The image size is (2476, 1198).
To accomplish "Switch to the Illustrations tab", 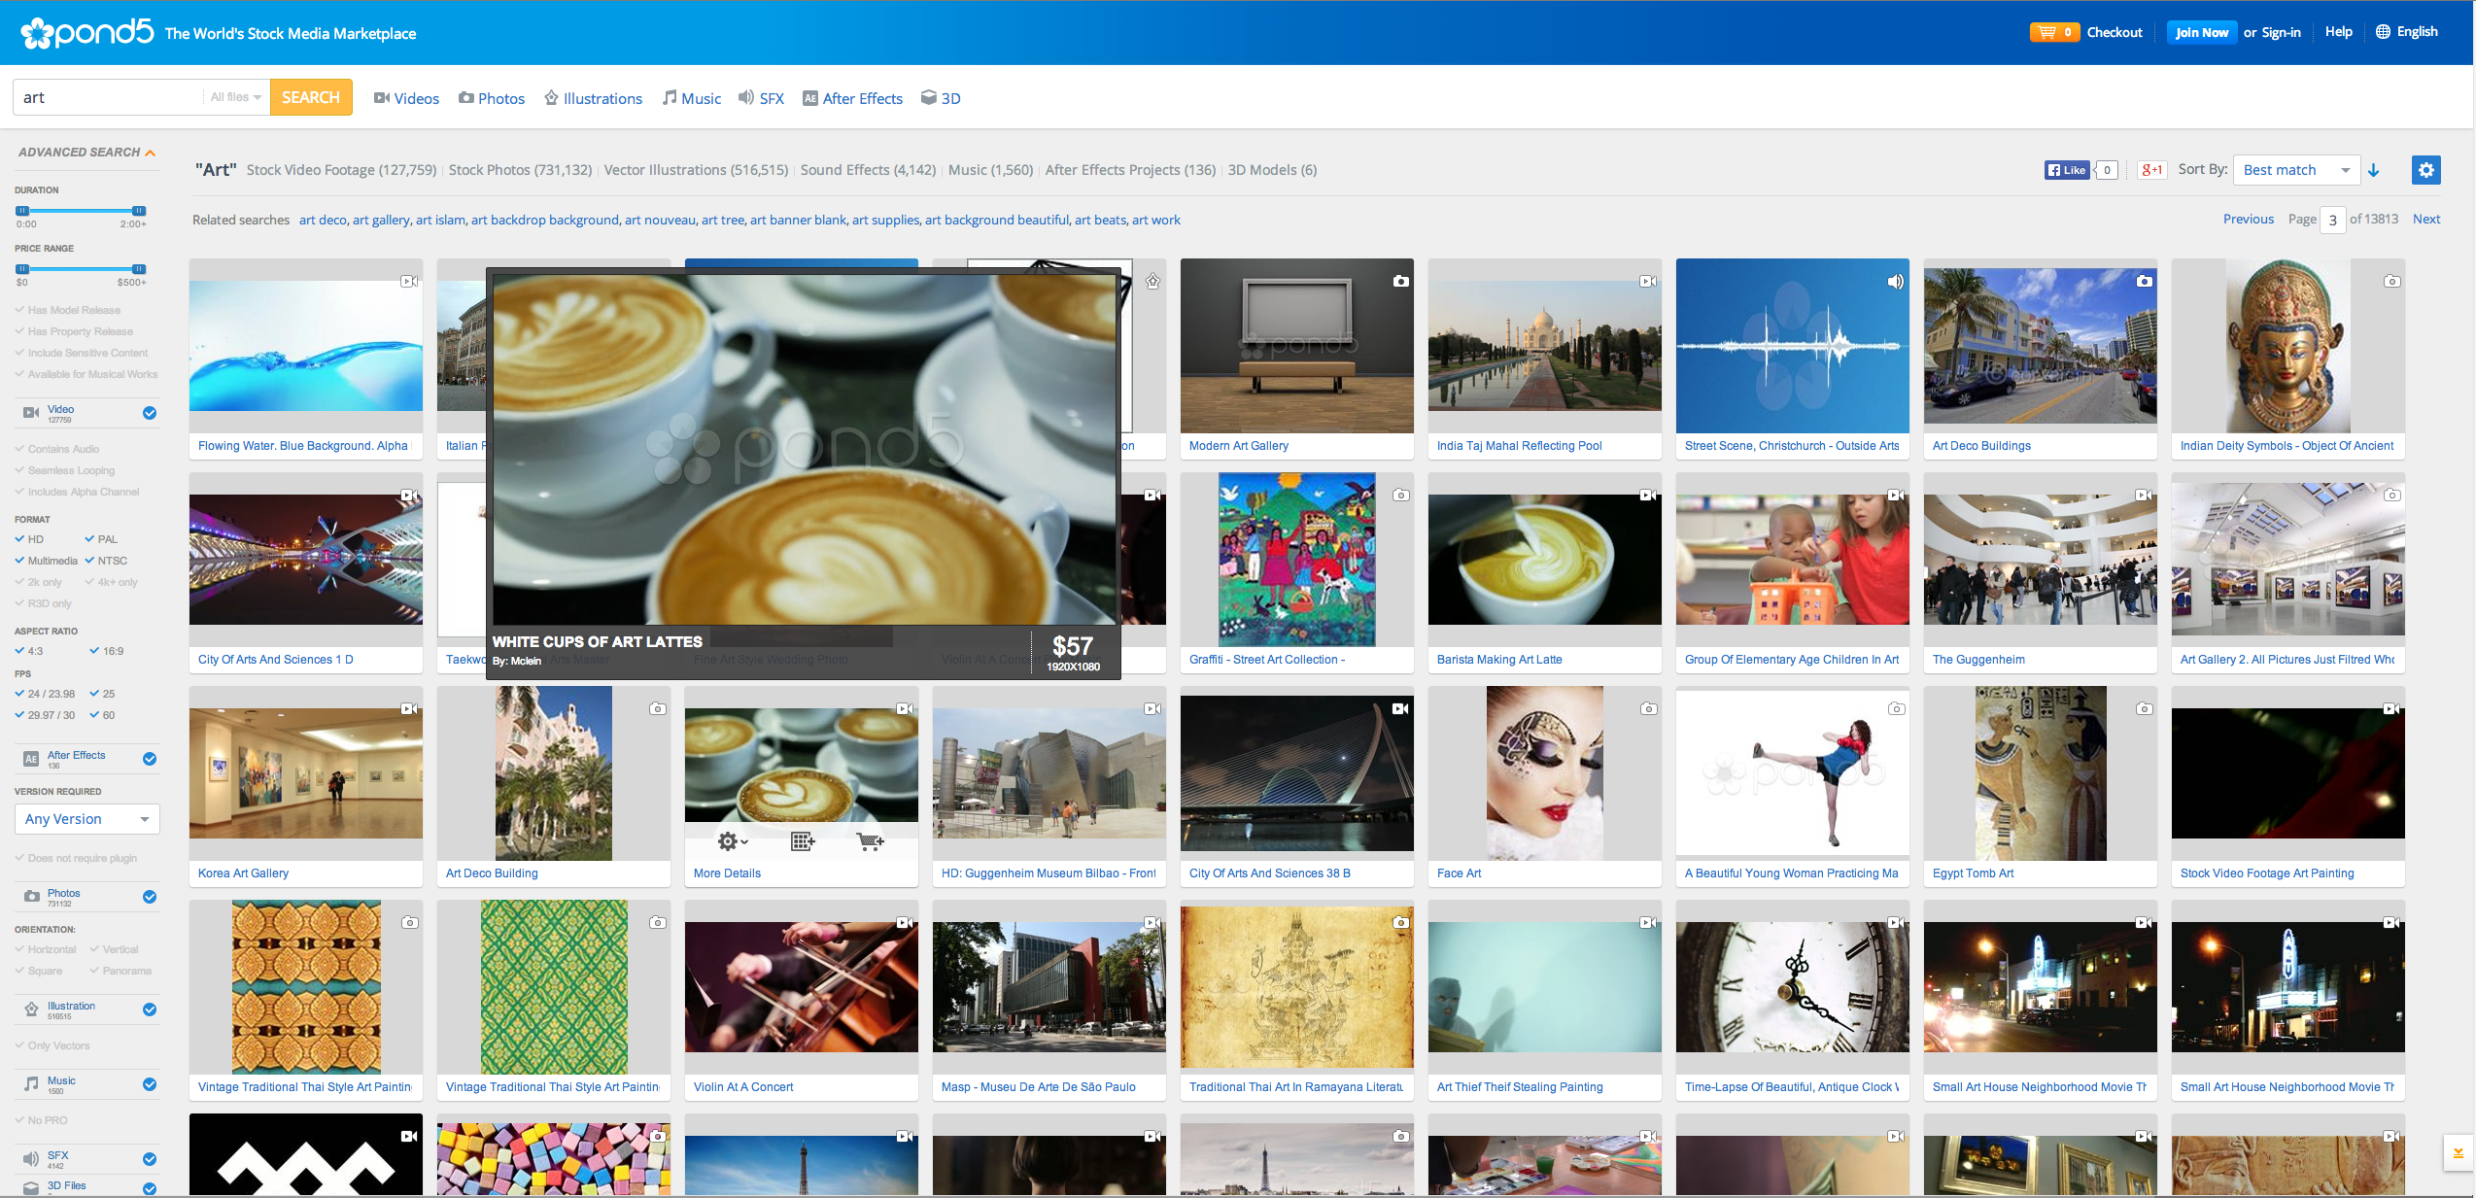I will [x=593, y=98].
